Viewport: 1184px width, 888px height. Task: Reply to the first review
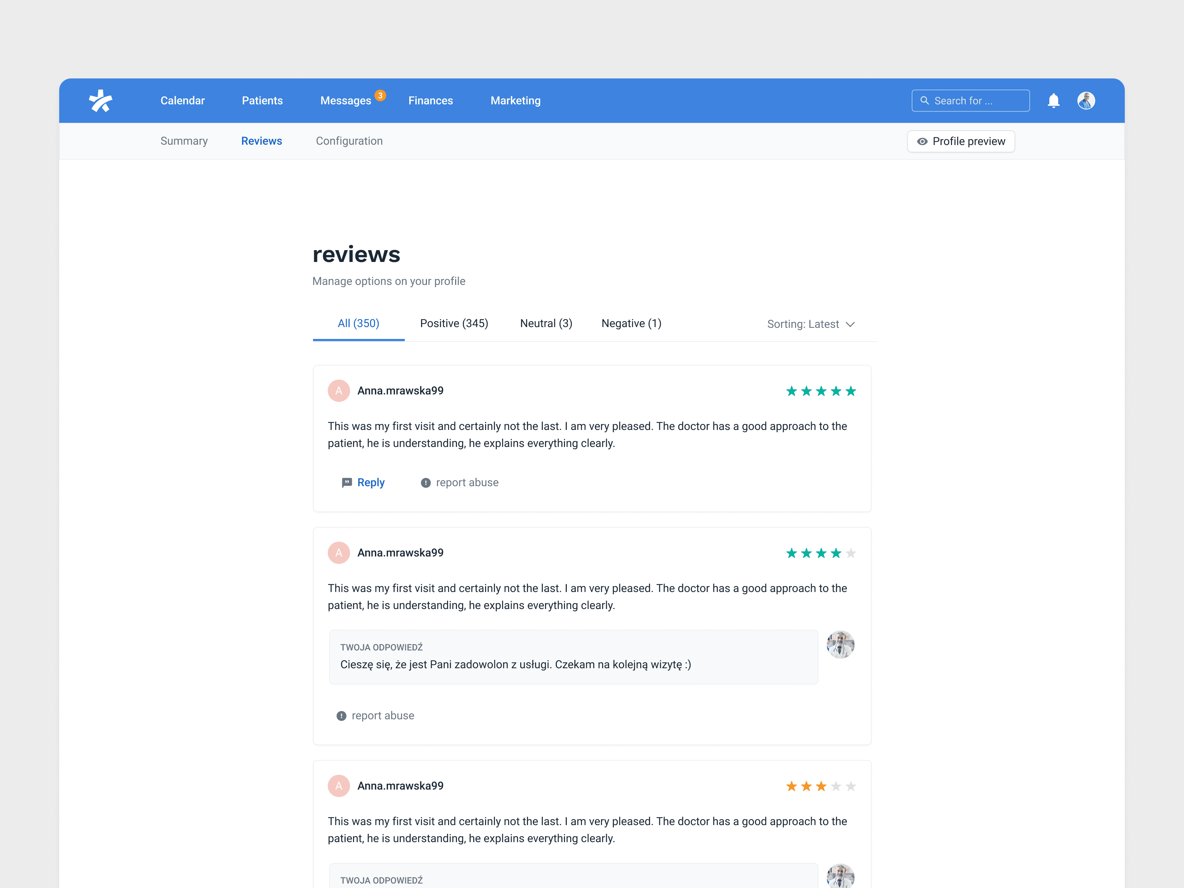click(x=363, y=482)
